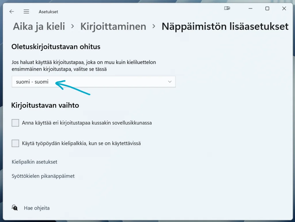Open Kielipalkin asetukset link
The width and height of the screenshot is (295, 222).
tap(35, 162)
